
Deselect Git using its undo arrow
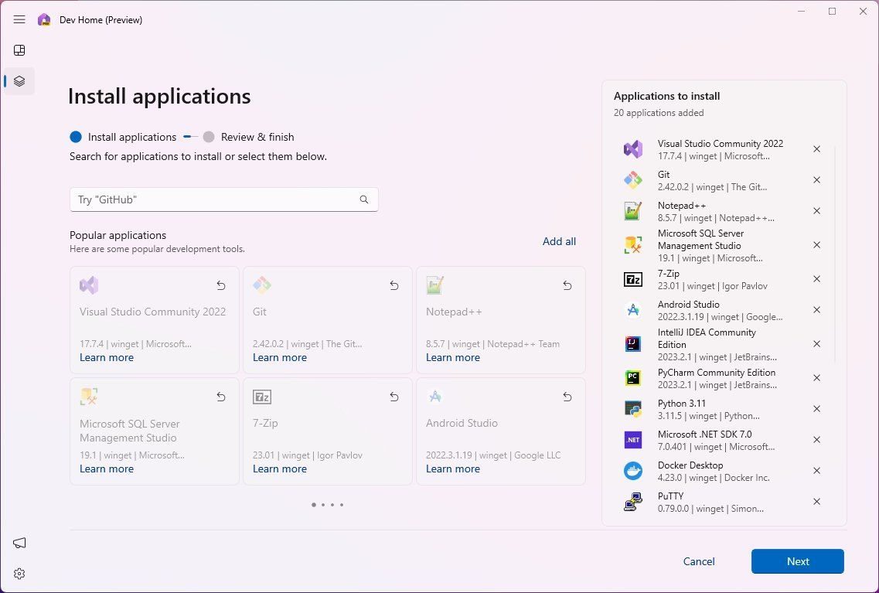click(394, 285)
